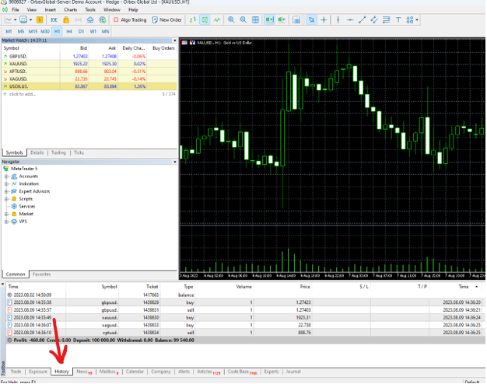Take a chart screenshot with camera icon
This screenshot has width=487, height=384.
[x=296, y=20]
